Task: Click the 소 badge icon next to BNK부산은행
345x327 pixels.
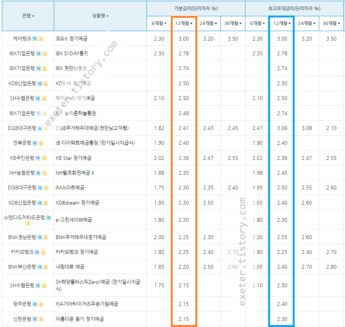Action: tap(45, 267)
